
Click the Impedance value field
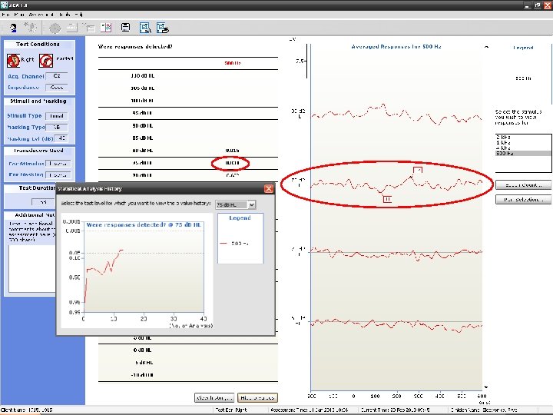(x=56, y=87)
